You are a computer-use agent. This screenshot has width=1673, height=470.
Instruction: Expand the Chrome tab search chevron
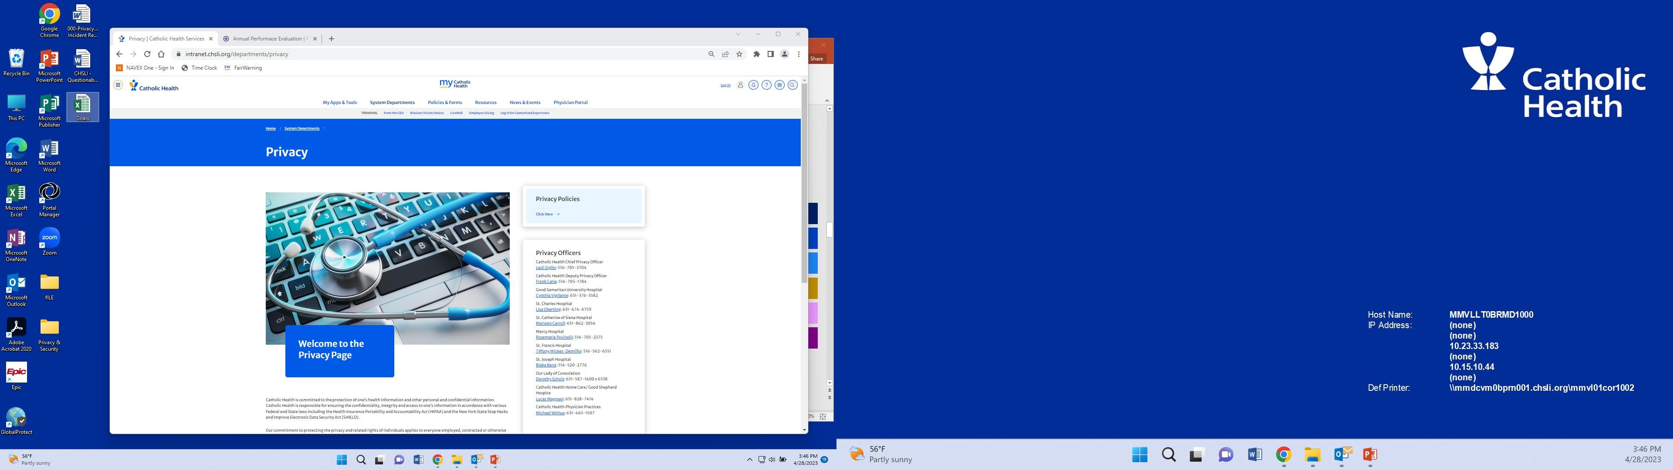[x=738, y=34]
